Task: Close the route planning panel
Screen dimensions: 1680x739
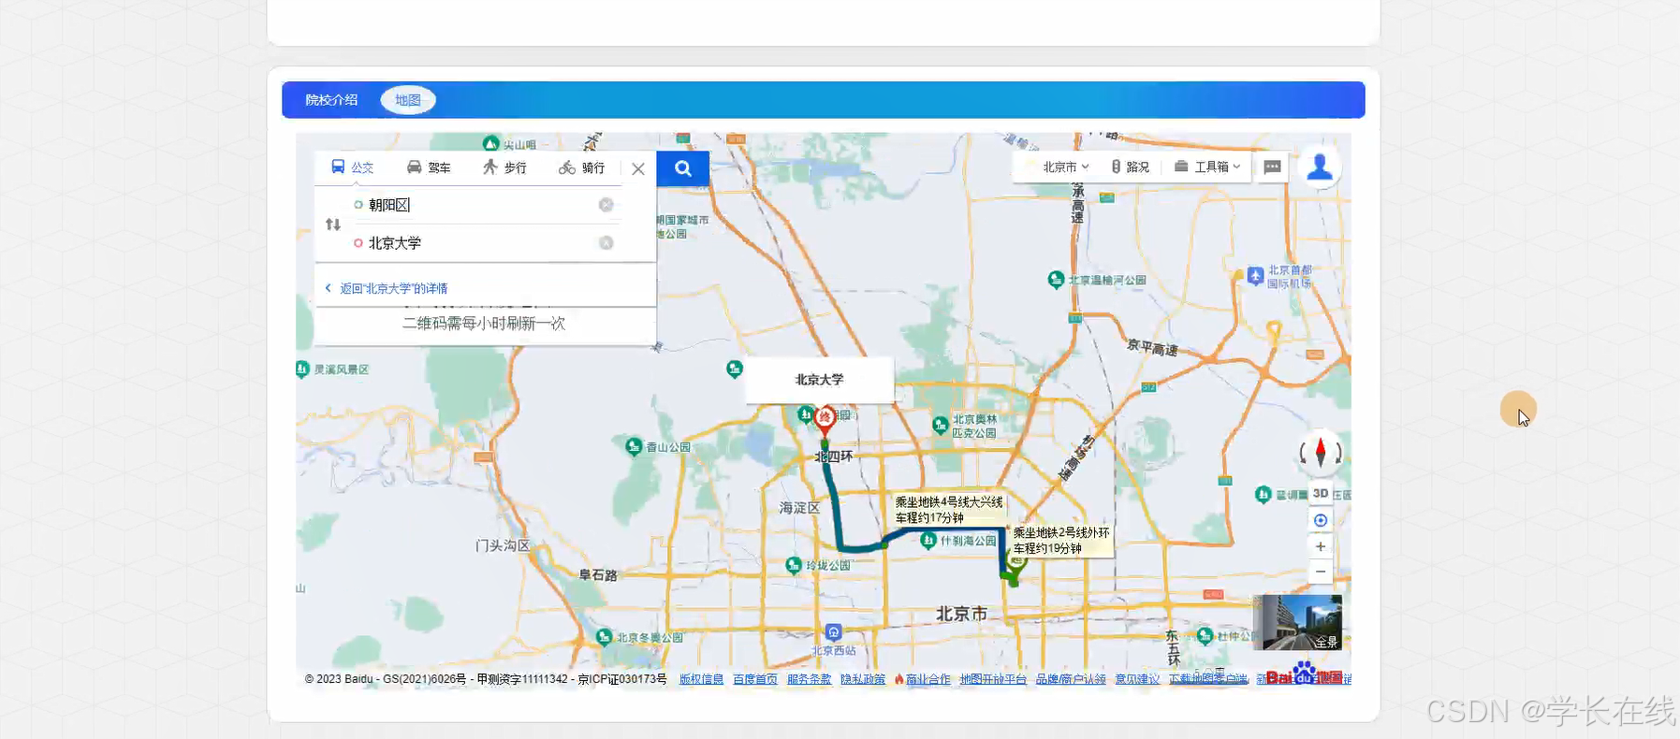Action: [638, 168]
